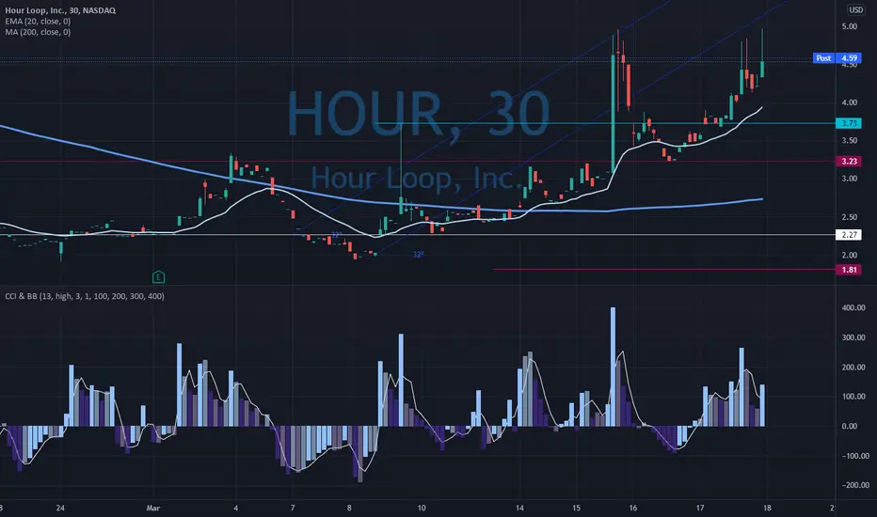Click the 24 date label on time axis
This screenshot has width=877, height=517.
click(60, 508)
